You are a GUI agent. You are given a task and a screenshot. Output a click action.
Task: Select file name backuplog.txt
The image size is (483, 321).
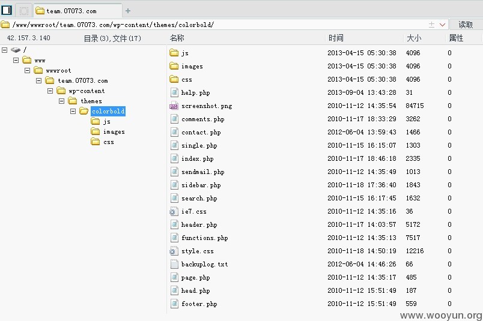pos(204,265)
